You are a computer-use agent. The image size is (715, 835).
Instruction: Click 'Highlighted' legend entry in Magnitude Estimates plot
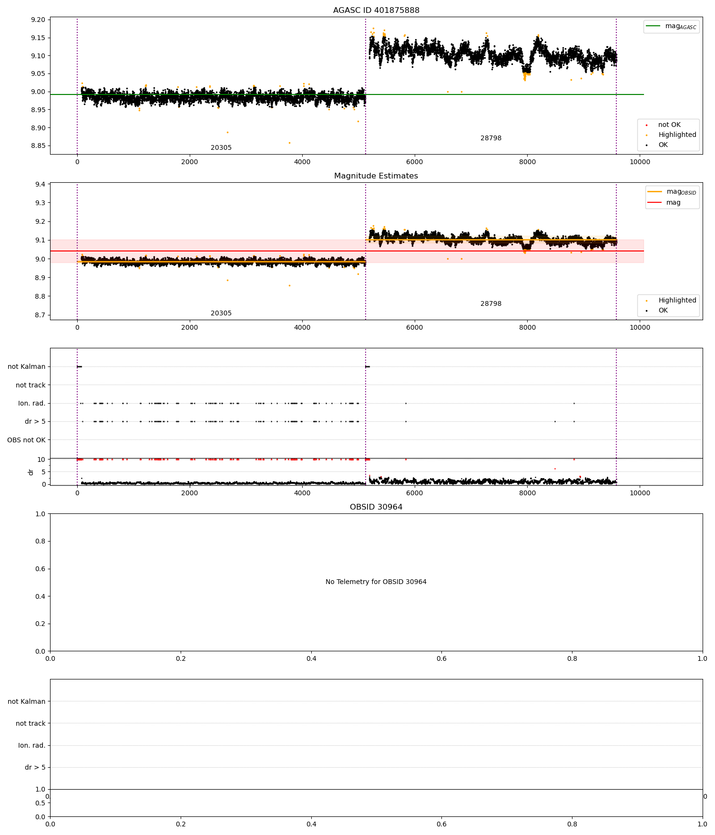tap(677, 301)
